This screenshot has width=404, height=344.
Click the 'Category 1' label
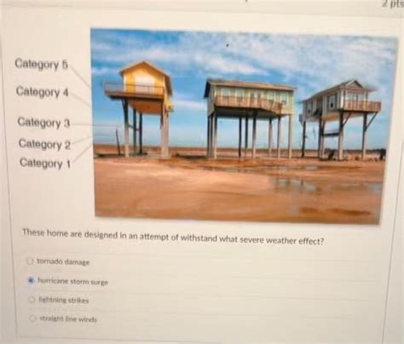coord(45,163)
